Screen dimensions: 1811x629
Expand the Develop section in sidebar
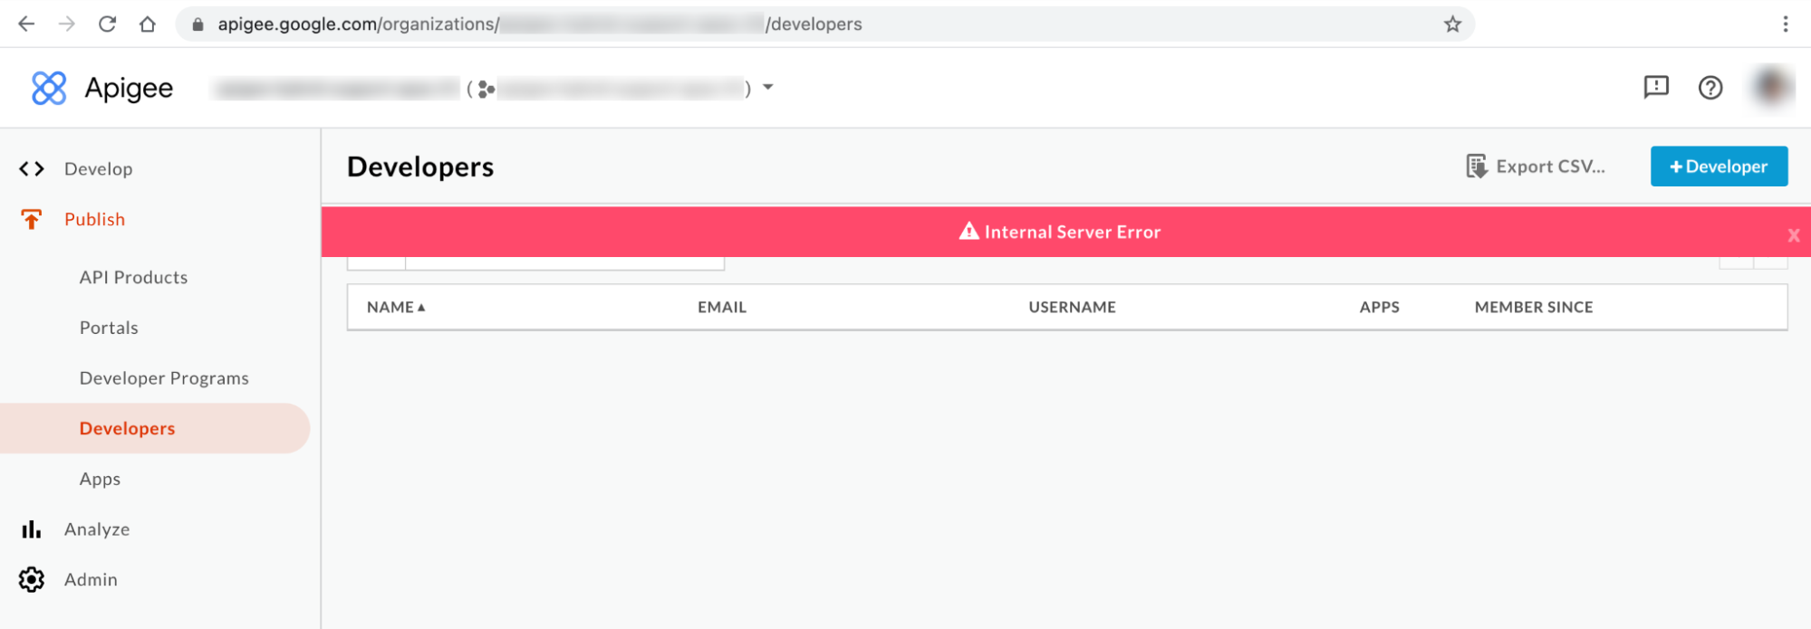click(98, 169)
